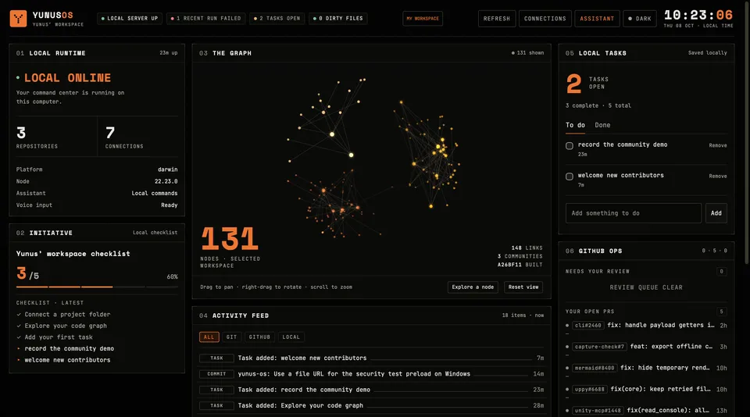Click the Explore a node button

click(x=473, y=287)
